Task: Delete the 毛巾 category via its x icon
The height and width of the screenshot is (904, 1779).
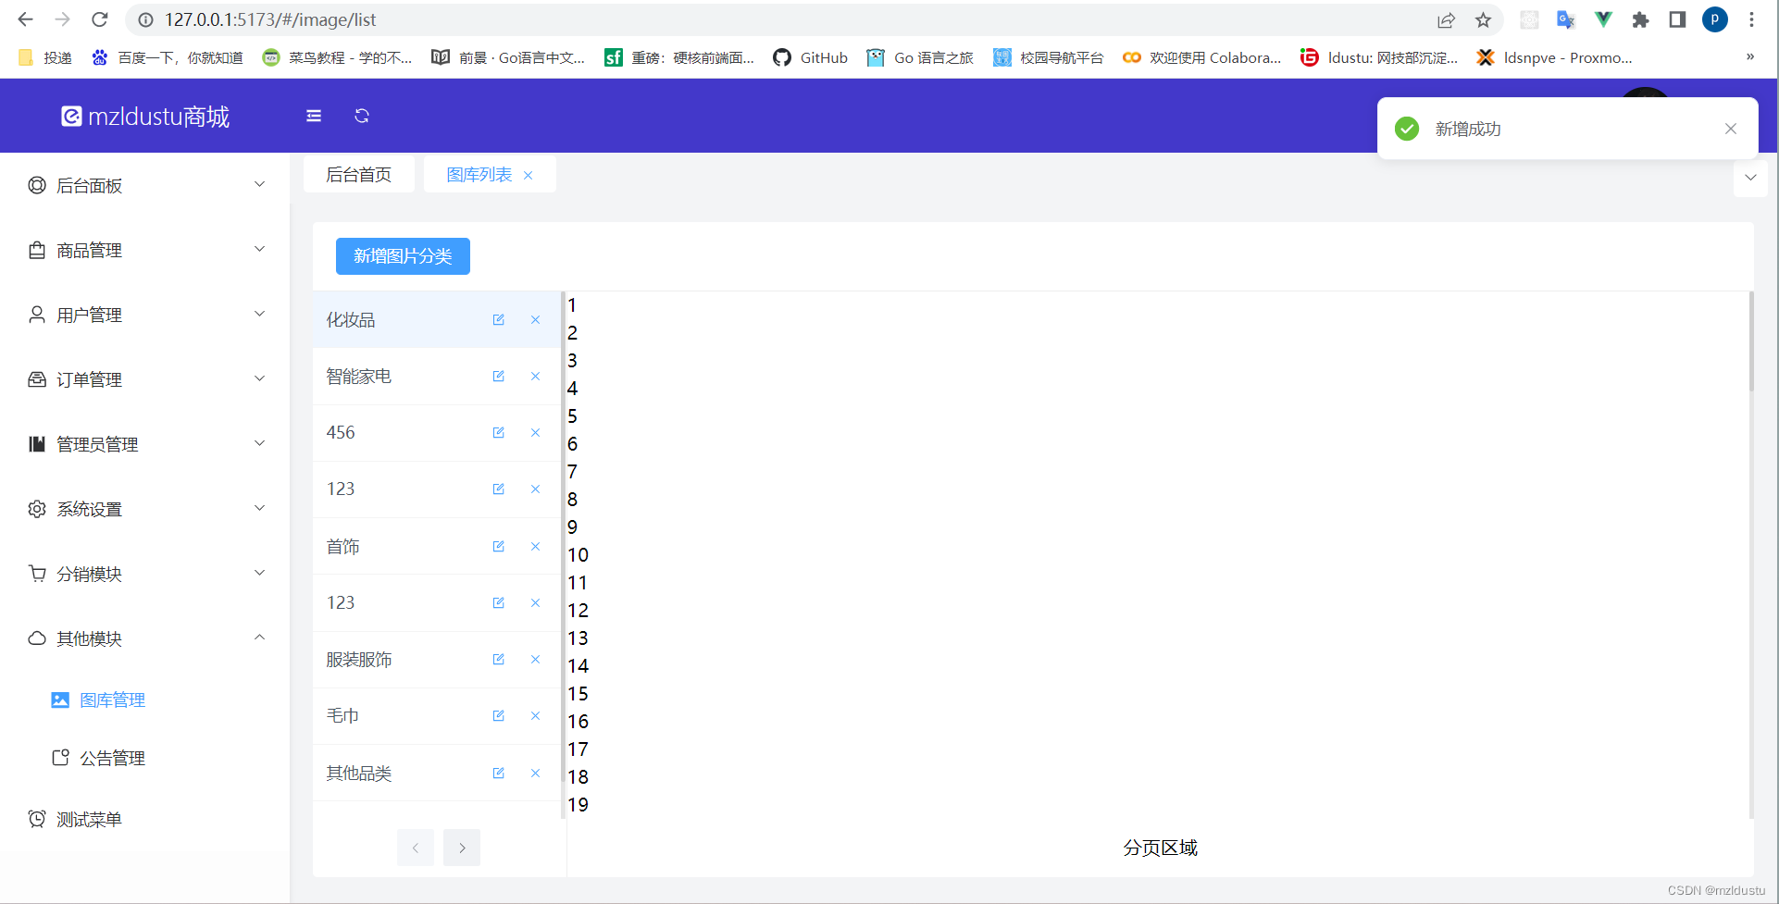Action: click(535, 715)
